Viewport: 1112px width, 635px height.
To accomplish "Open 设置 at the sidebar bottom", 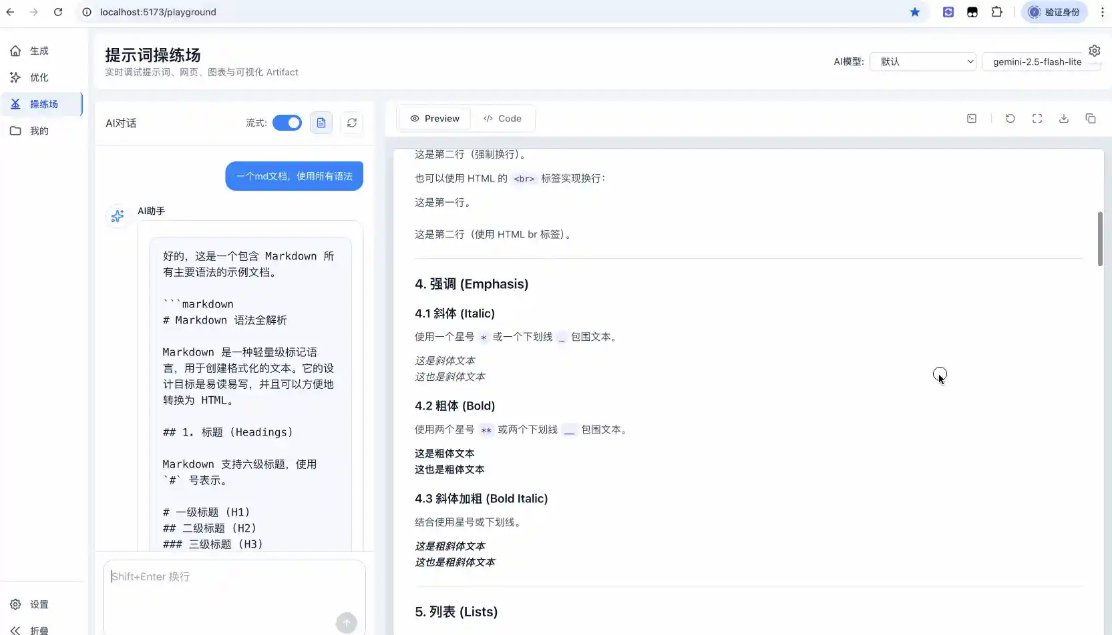I will [x=41, y=604].
